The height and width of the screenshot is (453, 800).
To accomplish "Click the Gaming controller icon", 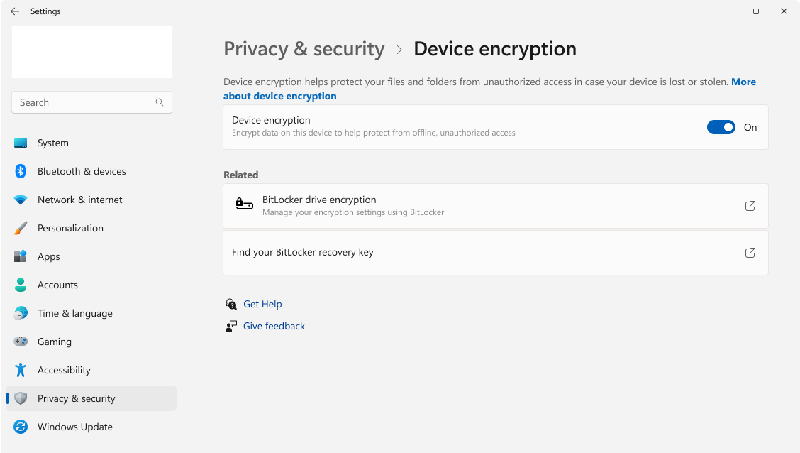I will pyautogui.click(x=21, y=341).
